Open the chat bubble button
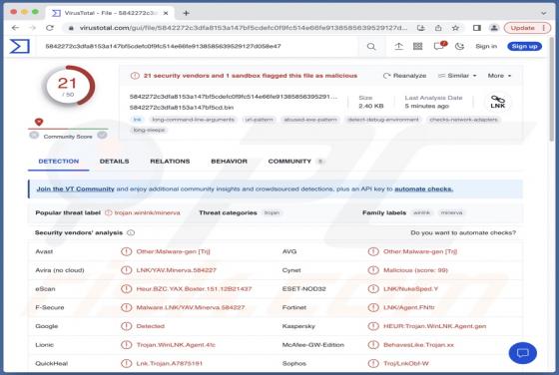Screen dimensions: 559x375 [523, 353]
